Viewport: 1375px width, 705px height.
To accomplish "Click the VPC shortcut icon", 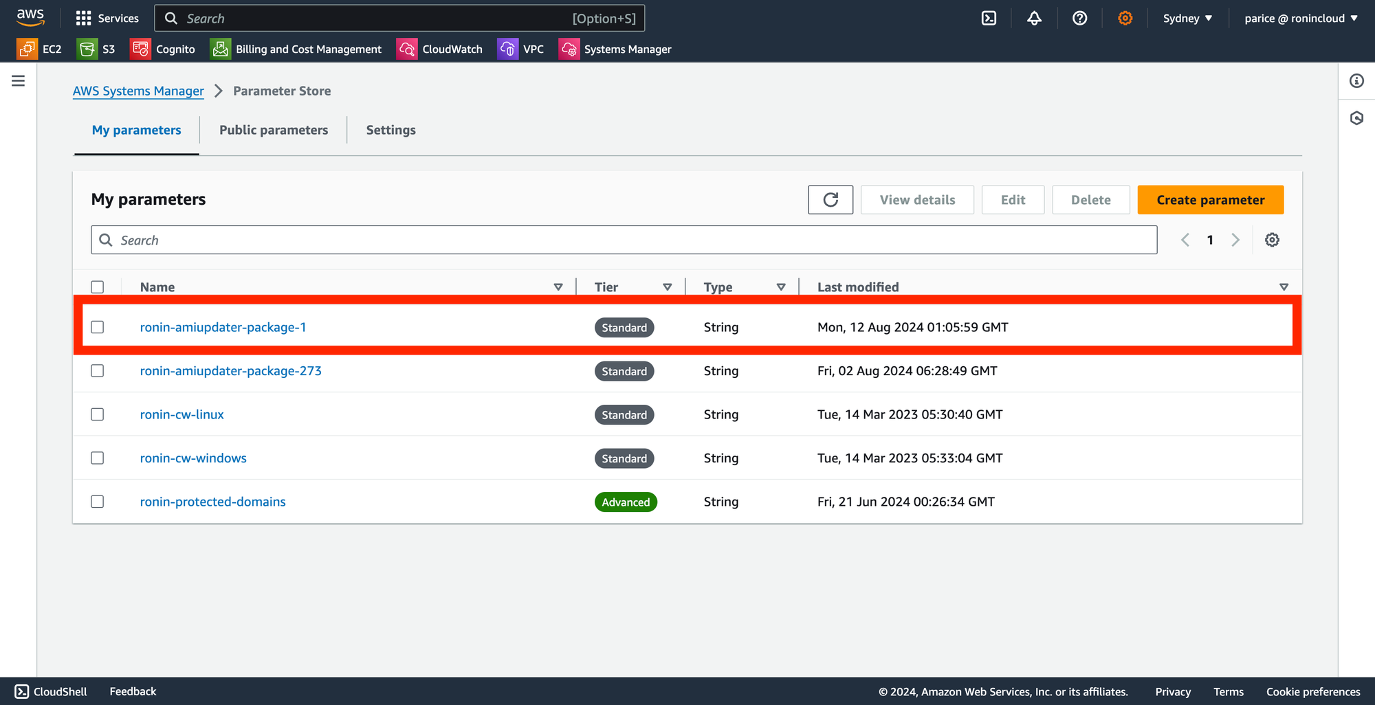I will 507,49.
